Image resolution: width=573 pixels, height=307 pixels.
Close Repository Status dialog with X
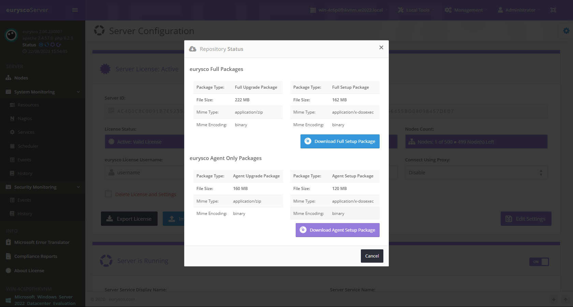(381, 47)
